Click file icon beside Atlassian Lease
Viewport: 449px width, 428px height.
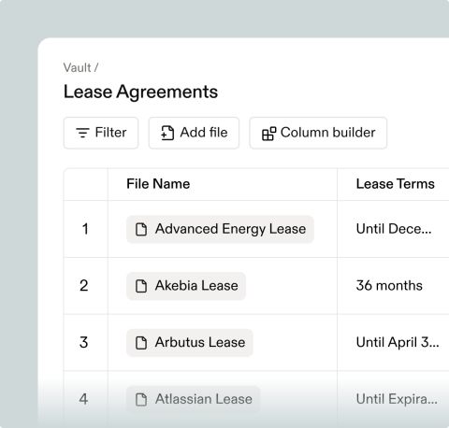point(141,399)
